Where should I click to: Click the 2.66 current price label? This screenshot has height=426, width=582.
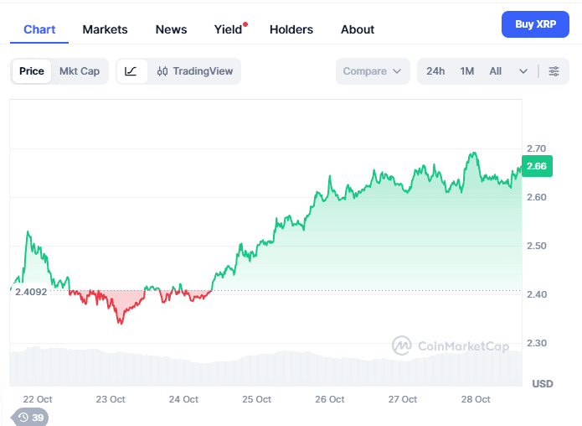coord(537,166)
